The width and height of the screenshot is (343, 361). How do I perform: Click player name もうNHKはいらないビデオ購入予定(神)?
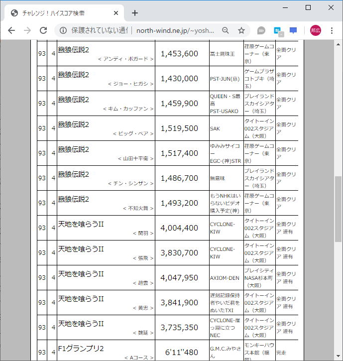tap(225, 203)
